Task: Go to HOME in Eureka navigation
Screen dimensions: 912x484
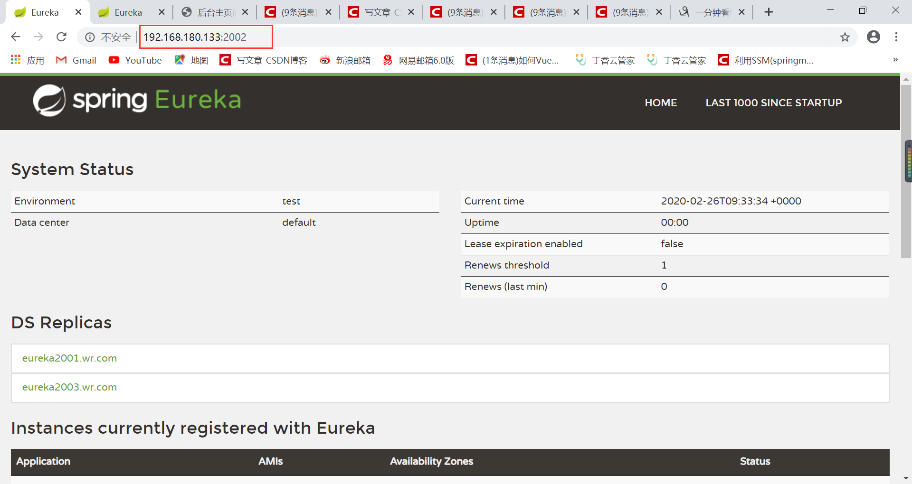Action: [661, 102]
